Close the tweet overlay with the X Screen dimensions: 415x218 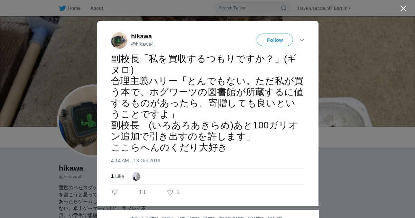pyautogui.click(x=403, y=9)
